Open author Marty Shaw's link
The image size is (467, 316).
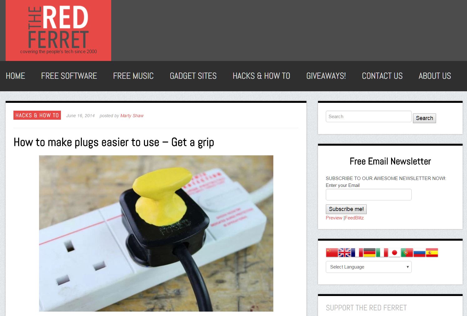pos(132,116)
